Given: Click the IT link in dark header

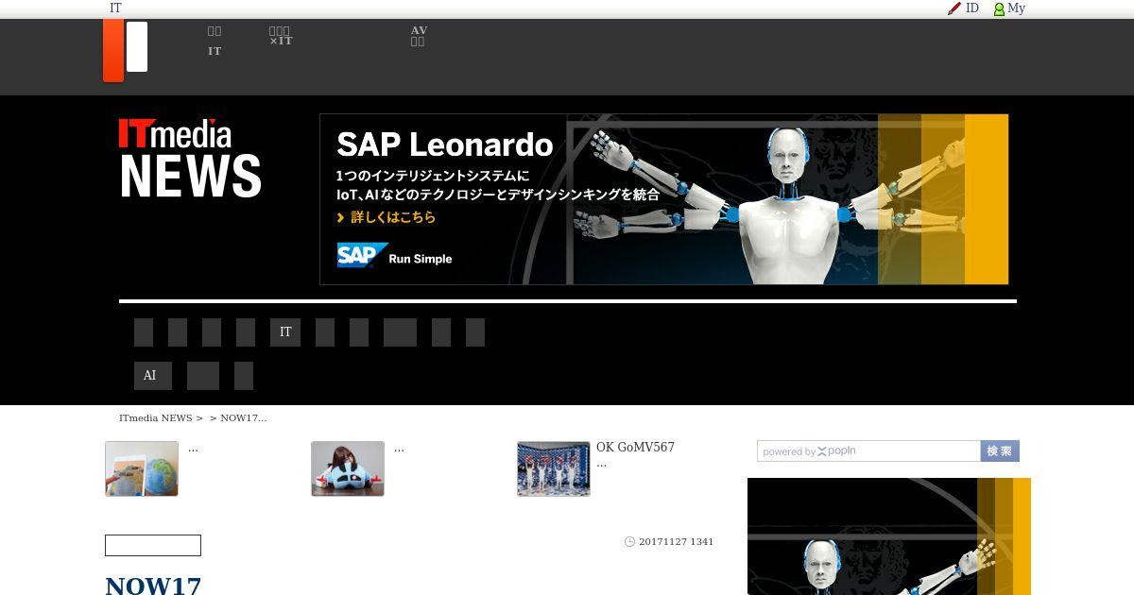Looking at the screenshot, I should coord(215,51).
